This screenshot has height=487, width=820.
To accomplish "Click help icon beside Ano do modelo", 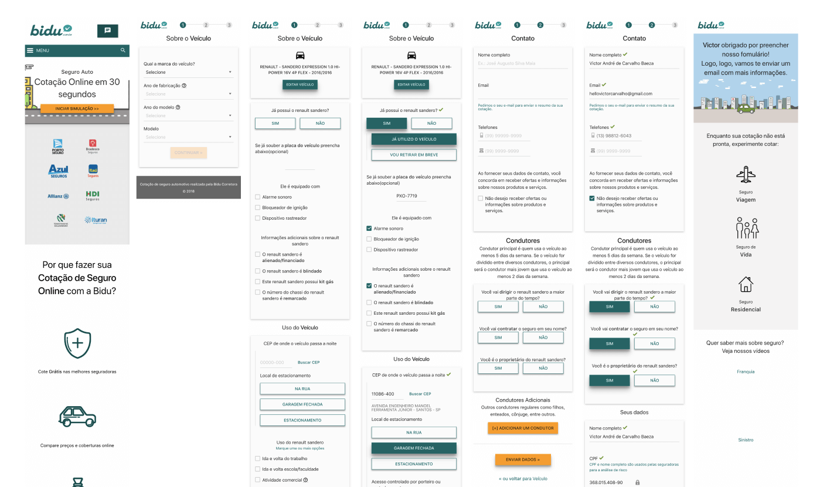I will (178, 107).
